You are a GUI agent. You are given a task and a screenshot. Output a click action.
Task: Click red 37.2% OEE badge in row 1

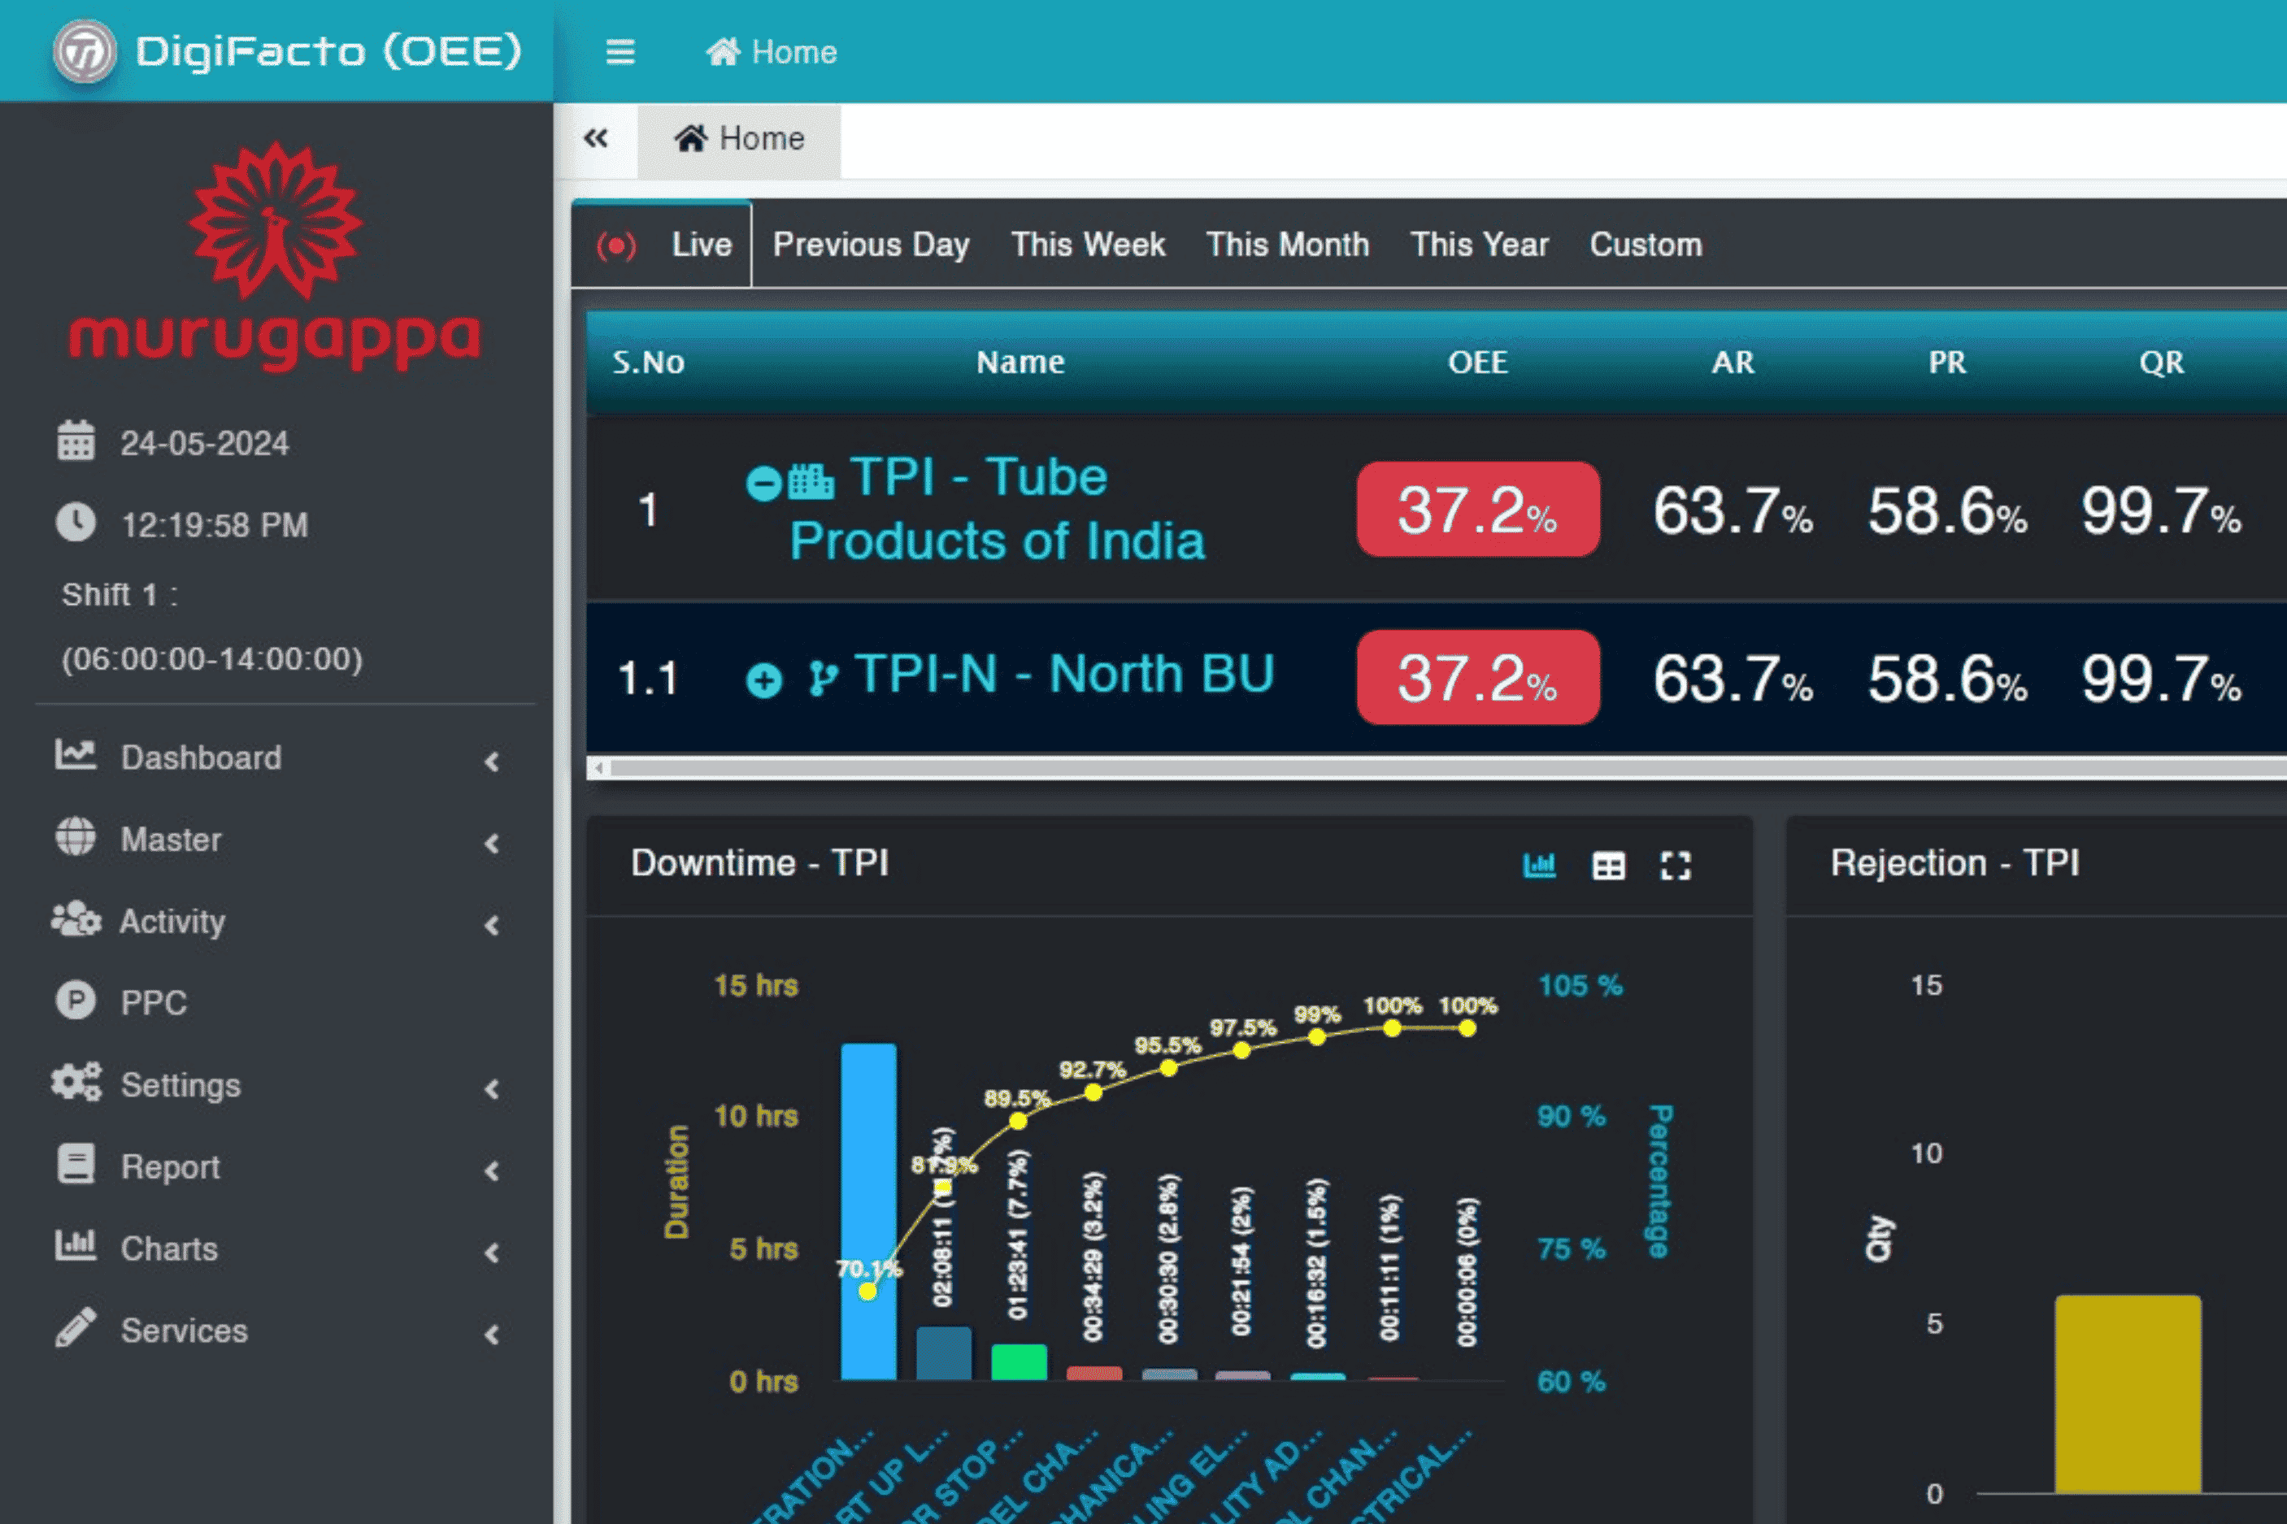click(x=1477, y=510)
